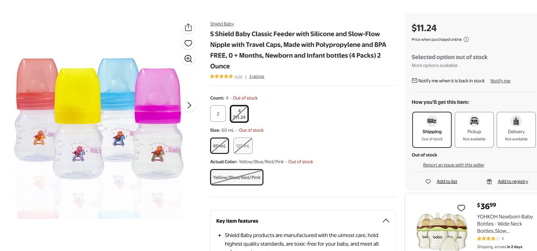
Task: Choose the Pickup fulfillment option
Action: point(474,130)
